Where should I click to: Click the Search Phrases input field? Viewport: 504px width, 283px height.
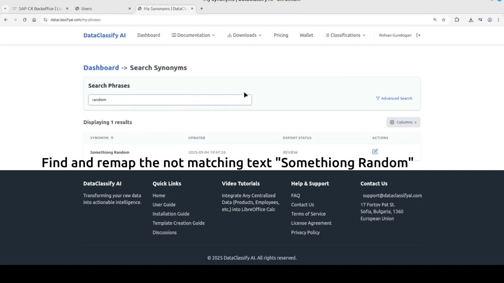(x=170, y=100)
